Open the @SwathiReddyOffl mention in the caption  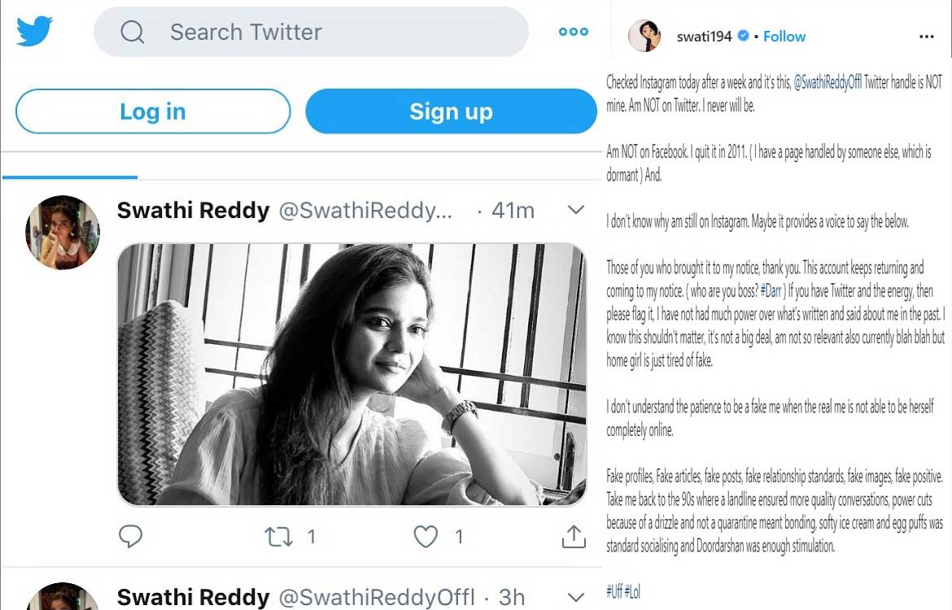pos(828,82)
